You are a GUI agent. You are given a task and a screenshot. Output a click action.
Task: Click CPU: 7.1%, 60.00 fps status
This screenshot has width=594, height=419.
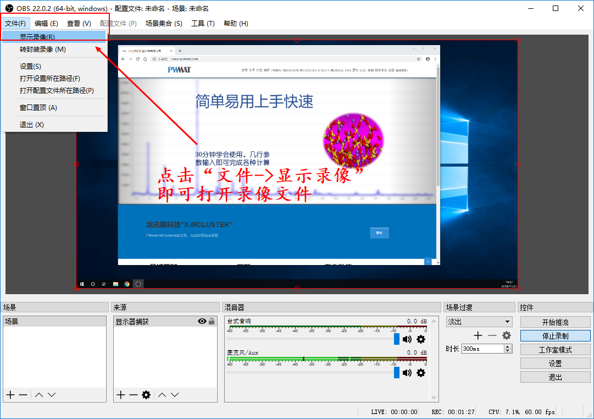521,412
